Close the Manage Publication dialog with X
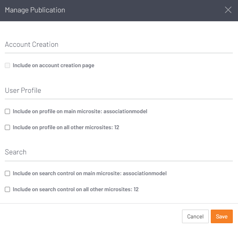Viewport: 238px width, 228px height. 228,10
